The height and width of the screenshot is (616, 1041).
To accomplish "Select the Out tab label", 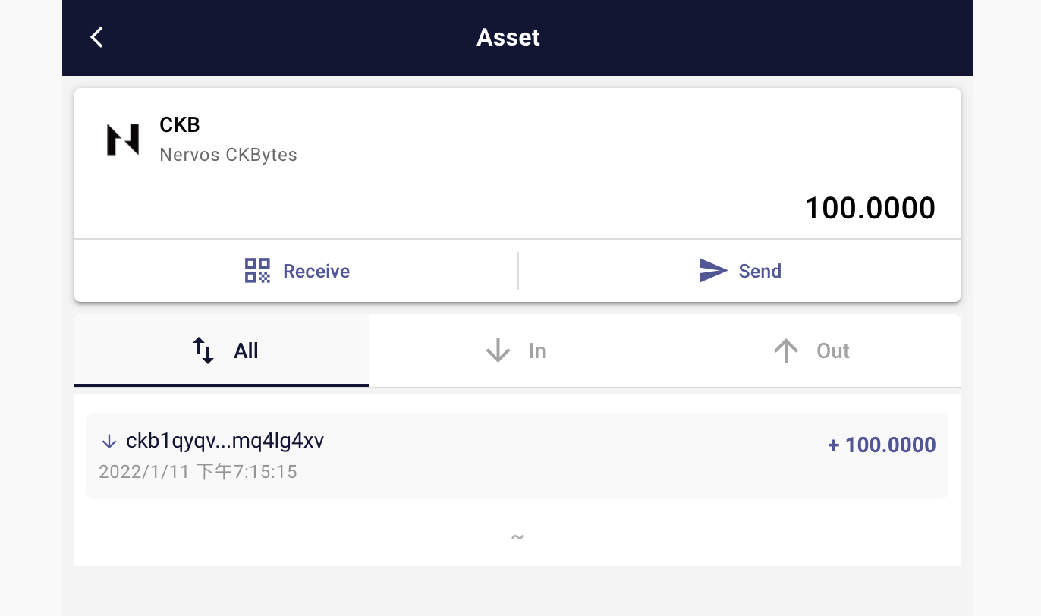I will pos(832,350).
